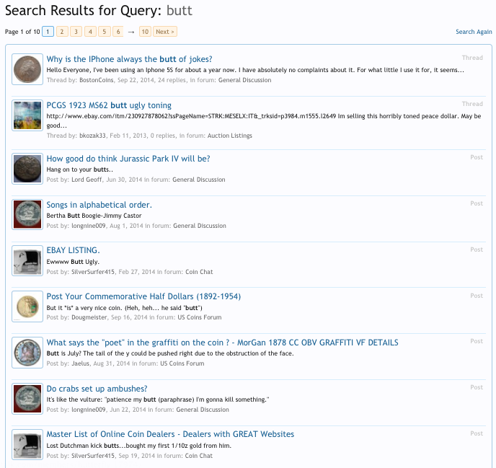Click longnine009 avatar beside Songs post
This screenshot has width=496, height=468.
click(x=27, y=215)
